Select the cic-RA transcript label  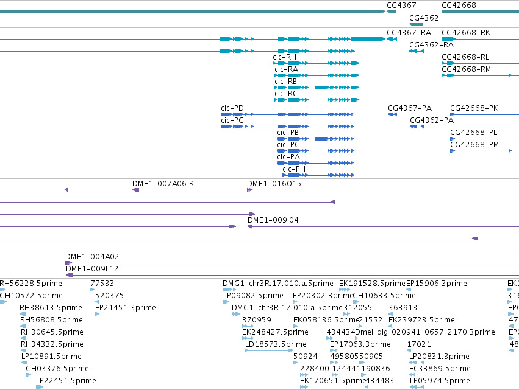[x=286, y=69]
